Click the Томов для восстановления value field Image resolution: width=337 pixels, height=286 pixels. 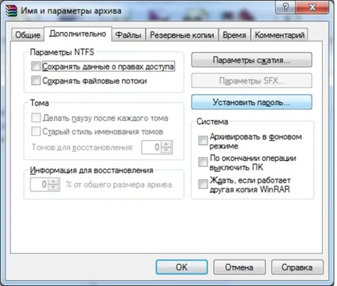point(151,147)
